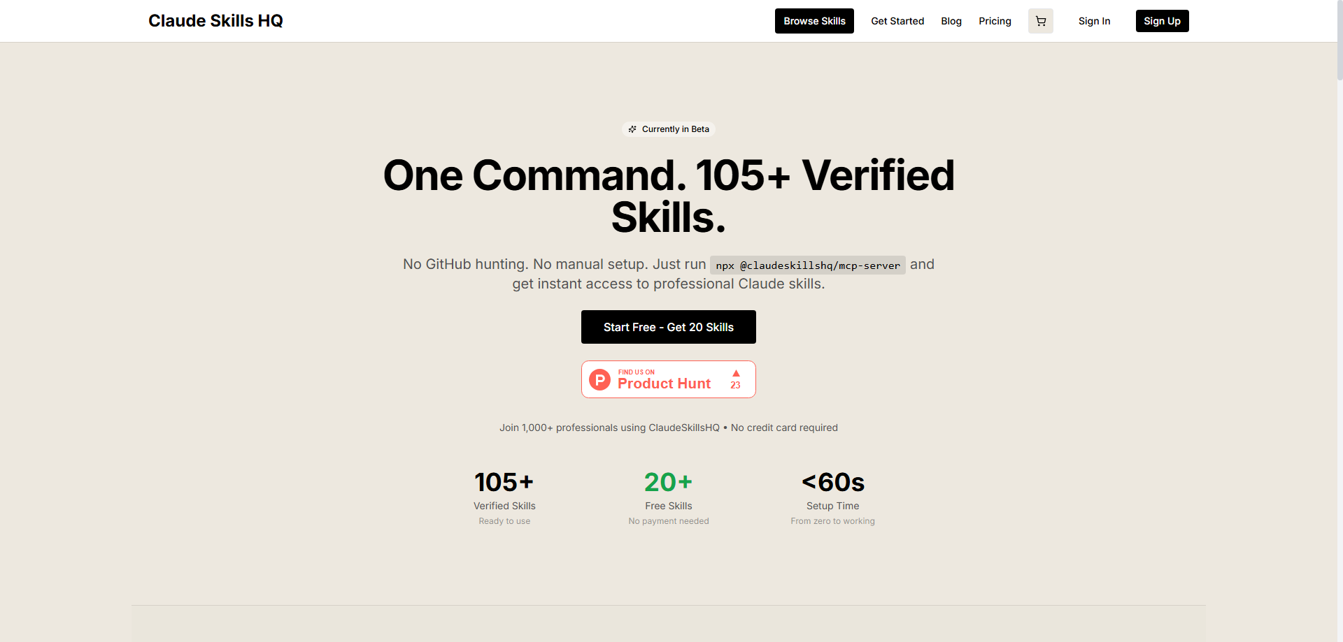Click the Sign In link
Viewport: 1343px width, 642px height.
point(1094,21)
